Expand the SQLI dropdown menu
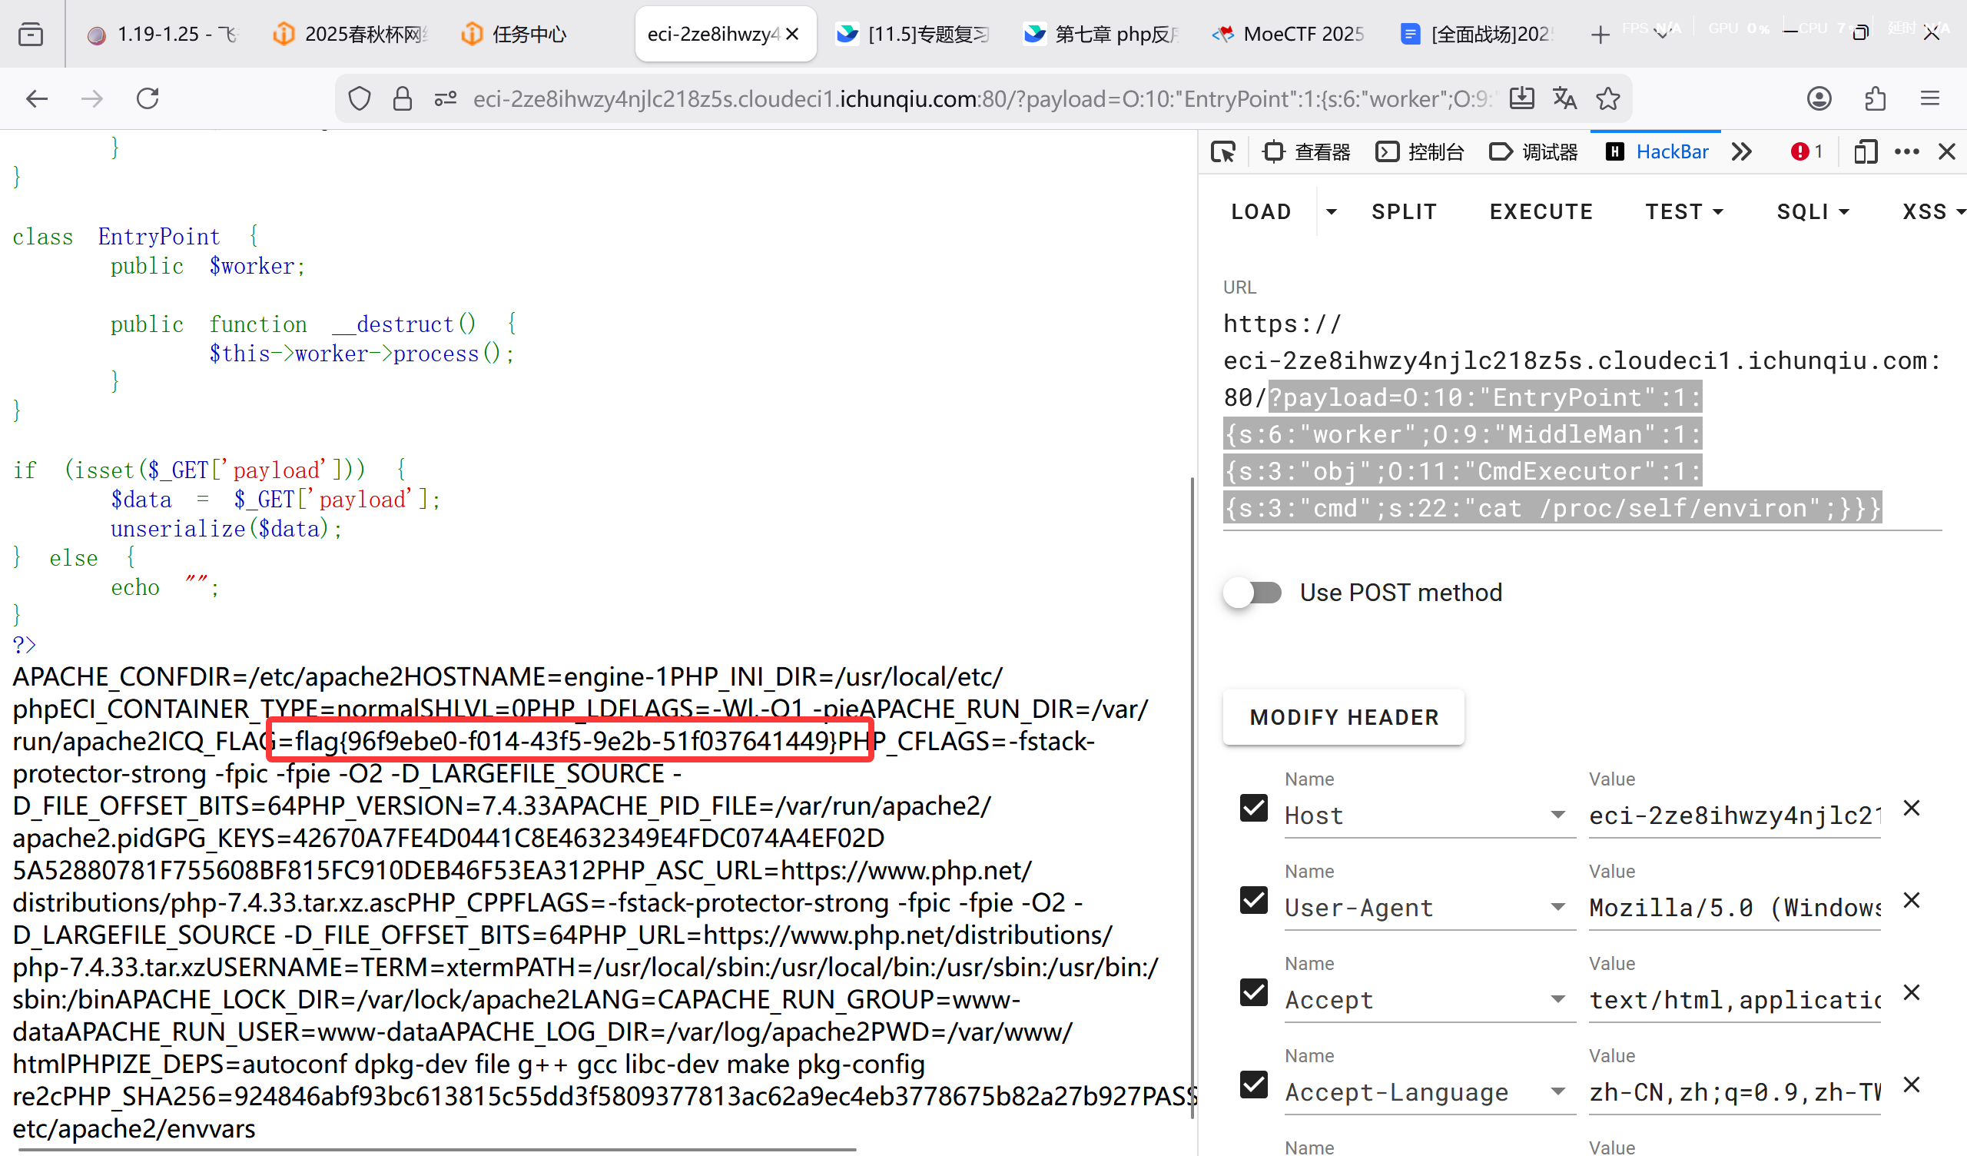Viewport: 1967px width, 1156px height. (1813, 211)
